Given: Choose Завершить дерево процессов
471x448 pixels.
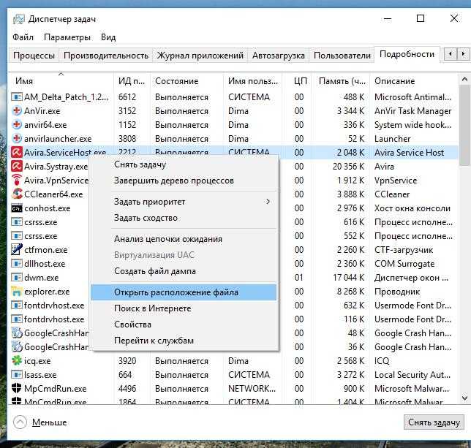Looking at the screenshot, I should click(x=184, y=181).
